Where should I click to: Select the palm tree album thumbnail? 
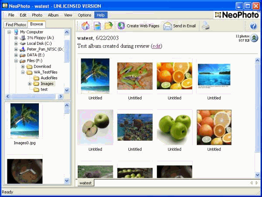click(95, 76)
